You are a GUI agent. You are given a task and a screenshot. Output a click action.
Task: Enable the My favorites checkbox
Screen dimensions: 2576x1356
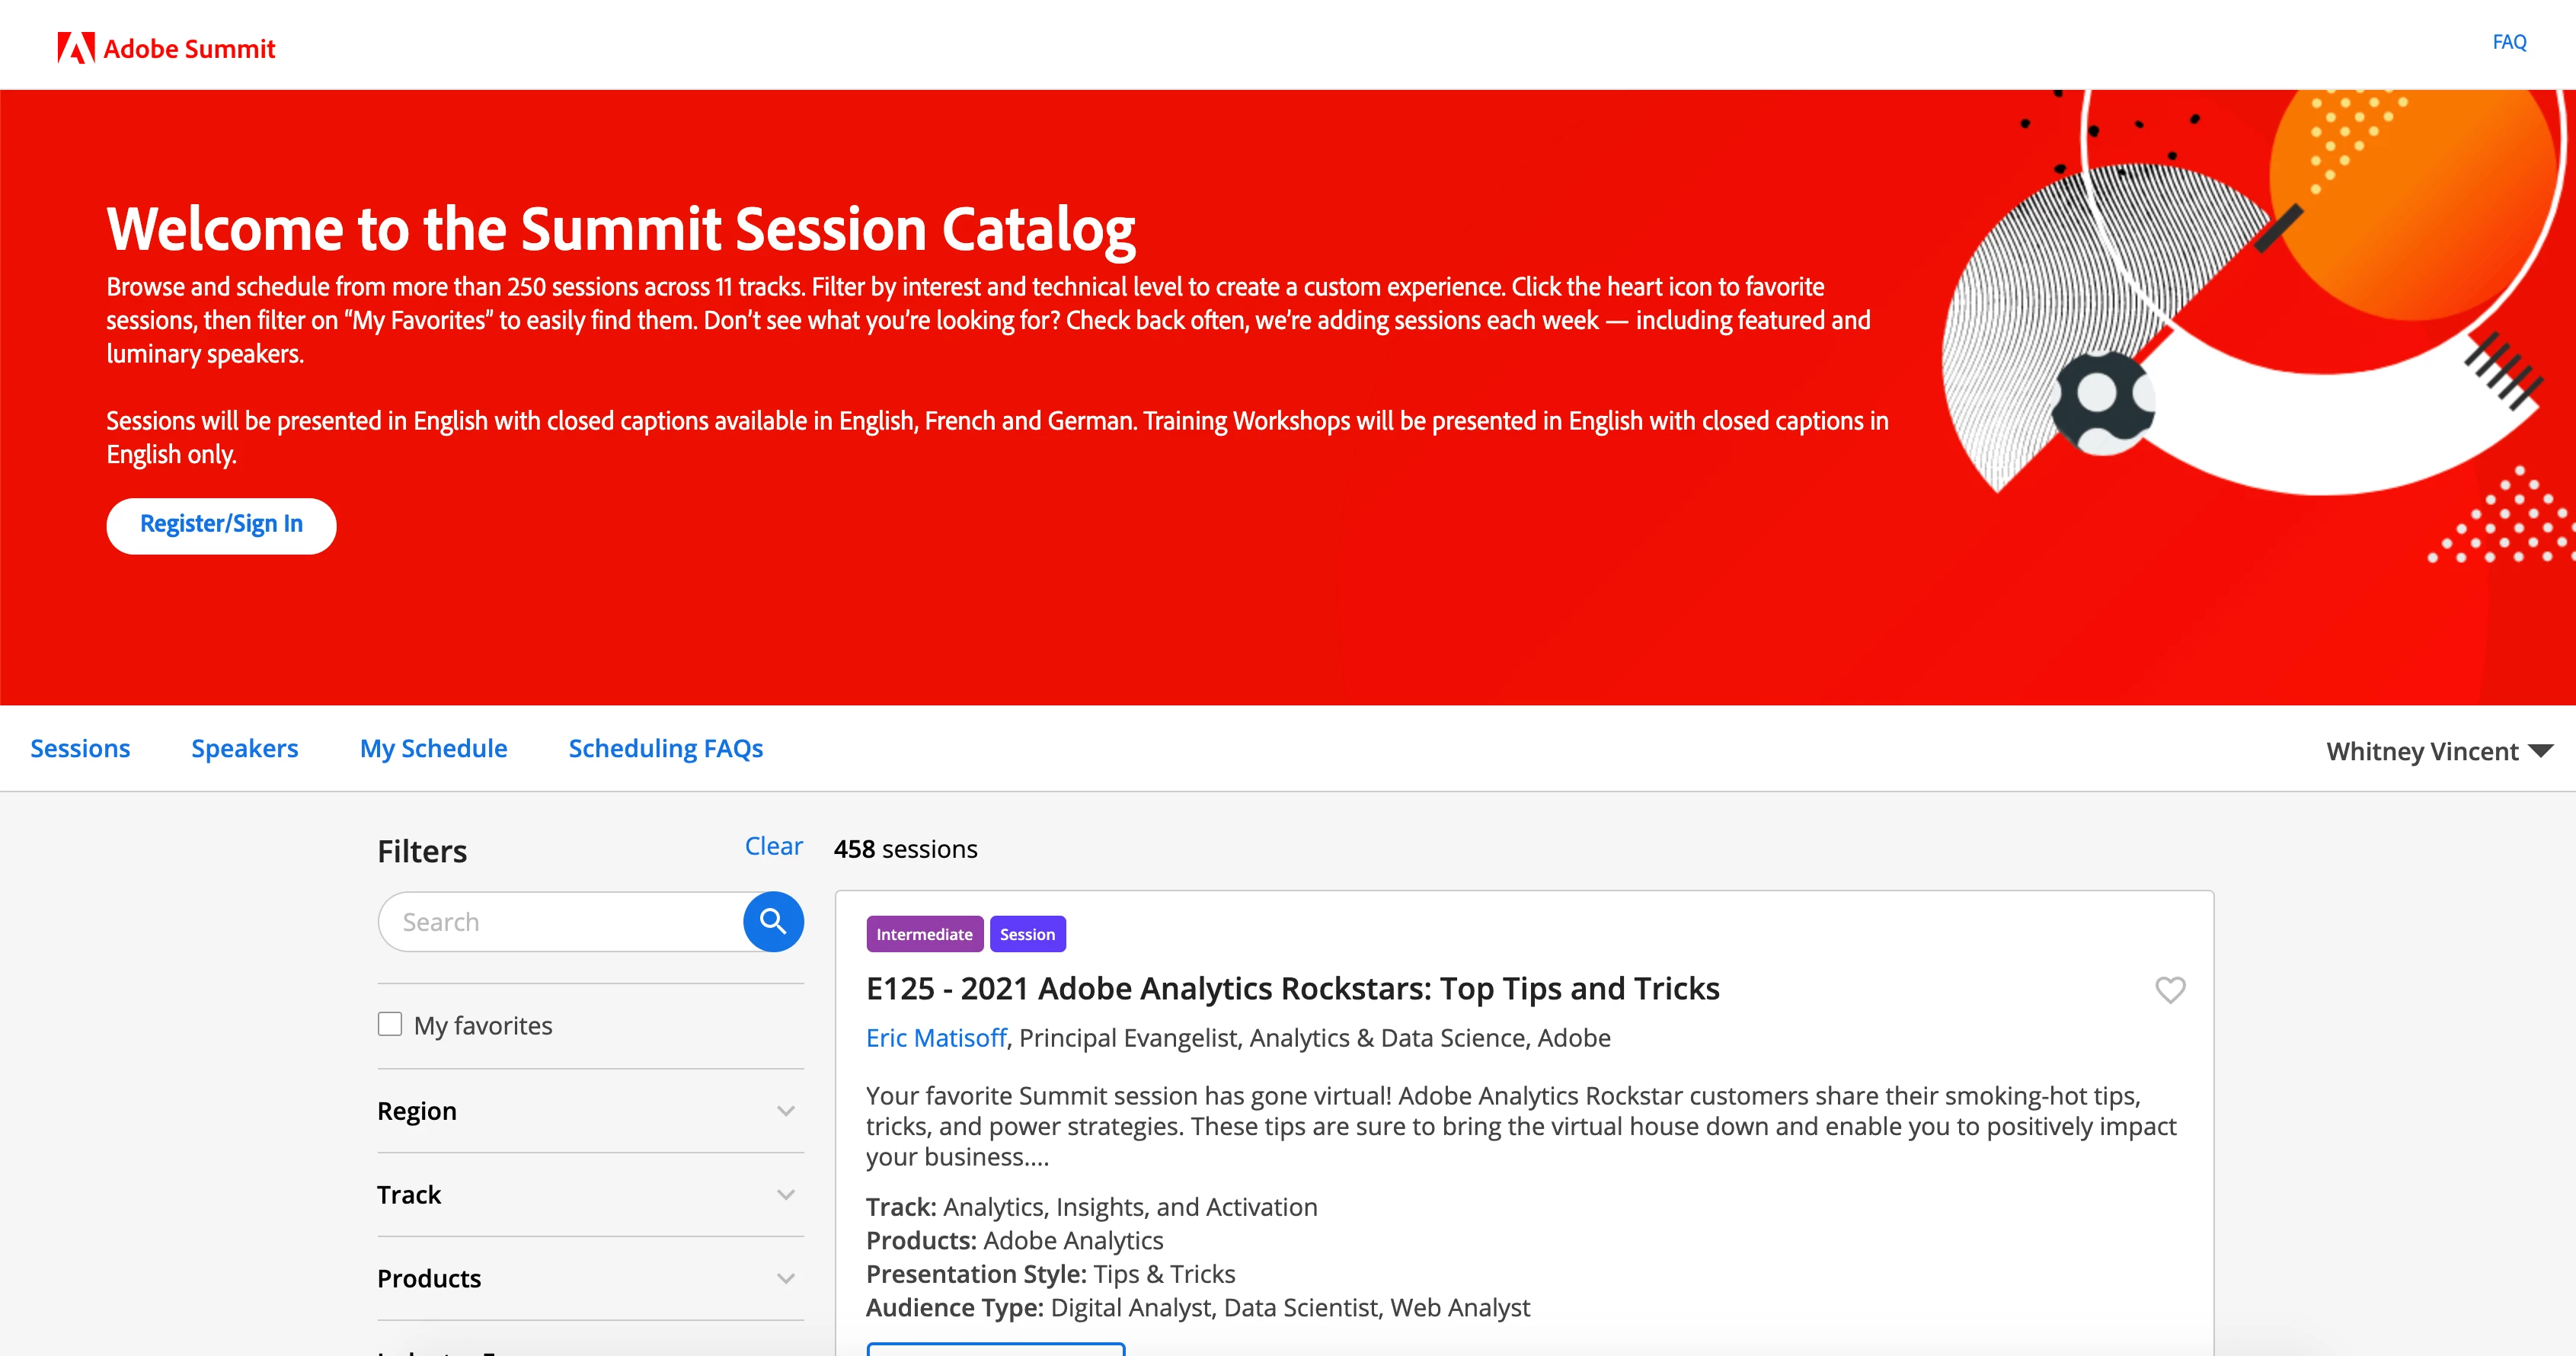[x=390, y=1024]
